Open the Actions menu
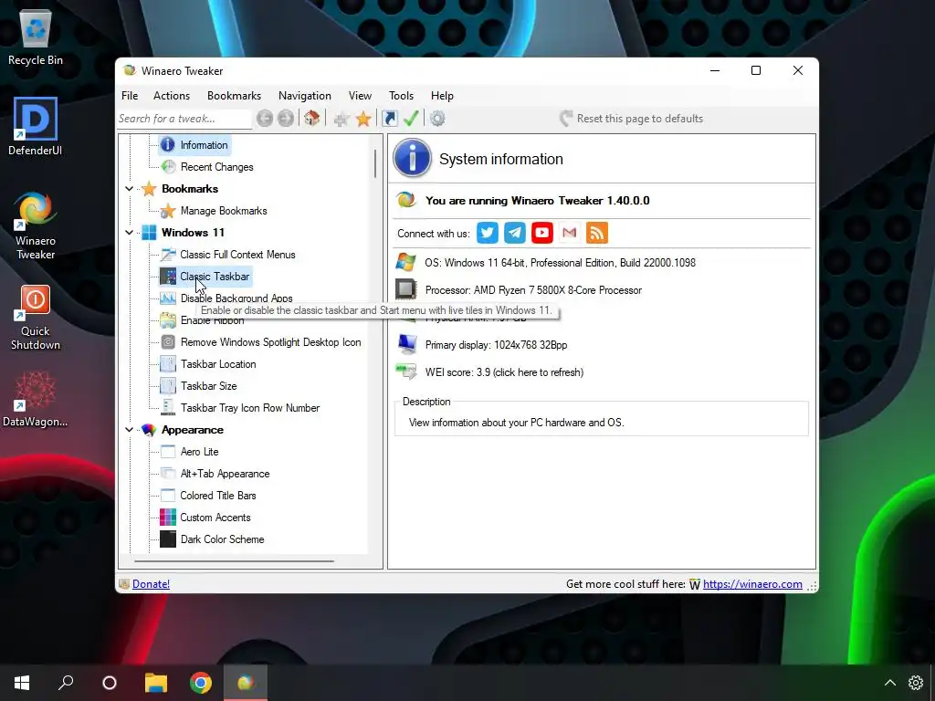Screen dimensions: 935x701 pos(171,95)
